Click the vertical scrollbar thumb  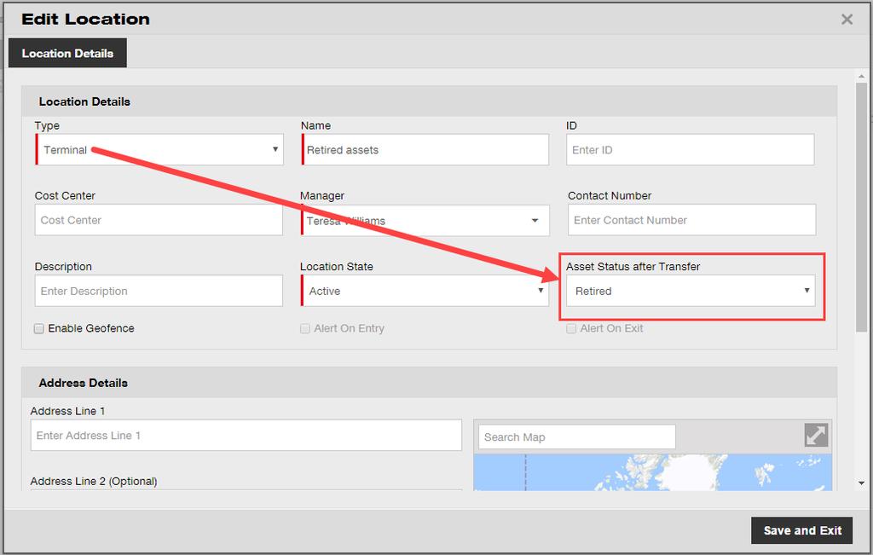tap(861, 207)
